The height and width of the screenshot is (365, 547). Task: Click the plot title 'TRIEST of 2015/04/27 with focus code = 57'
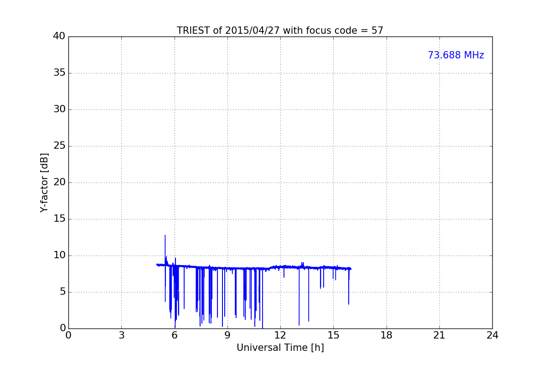point(280,31)
